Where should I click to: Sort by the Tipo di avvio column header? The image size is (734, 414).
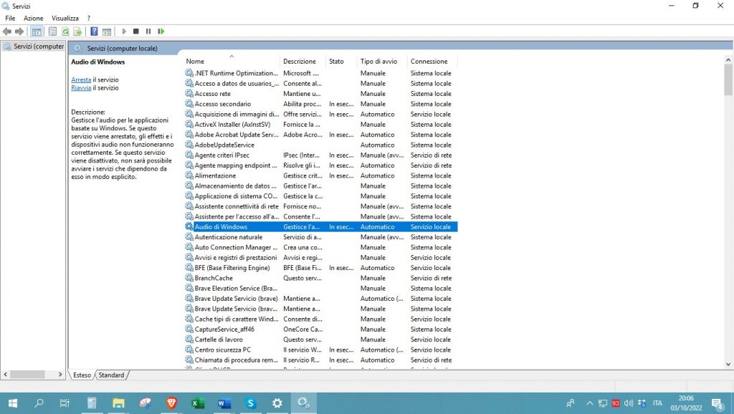pos(378,62)
